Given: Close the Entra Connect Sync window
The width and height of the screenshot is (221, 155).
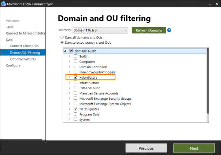Looking at the screenshot, I should (x=217, y=4).
